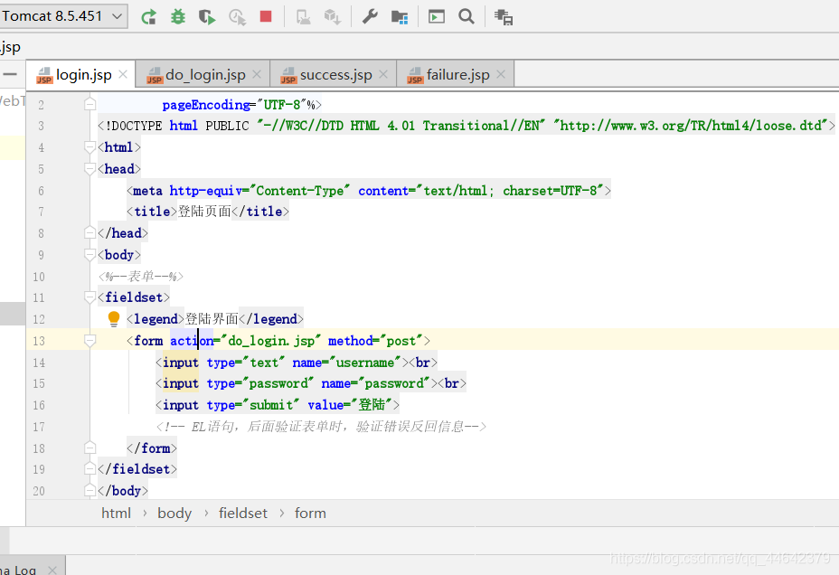Collapse the fieldset fold at line 11
Image resolution: width=839 pixels, height=575 pixels.
pos(90,297)
